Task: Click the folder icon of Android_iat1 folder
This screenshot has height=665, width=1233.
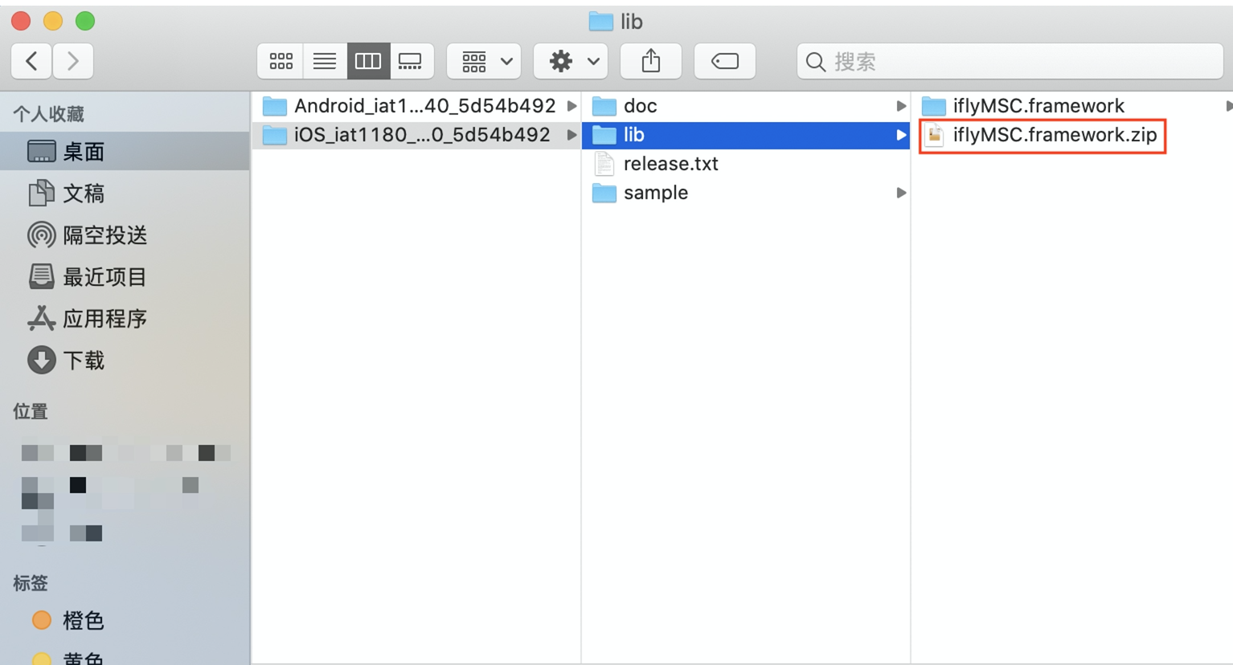Action: pos(275,106)
